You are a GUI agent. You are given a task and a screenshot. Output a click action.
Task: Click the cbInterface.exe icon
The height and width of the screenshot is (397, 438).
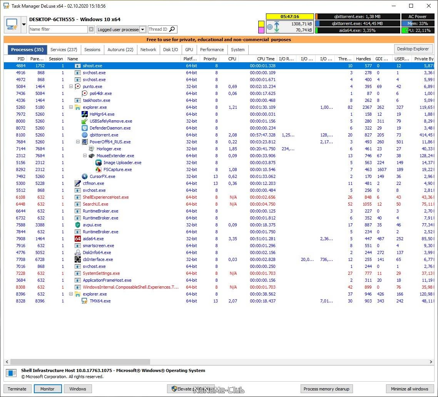click(x=78, y=259)
